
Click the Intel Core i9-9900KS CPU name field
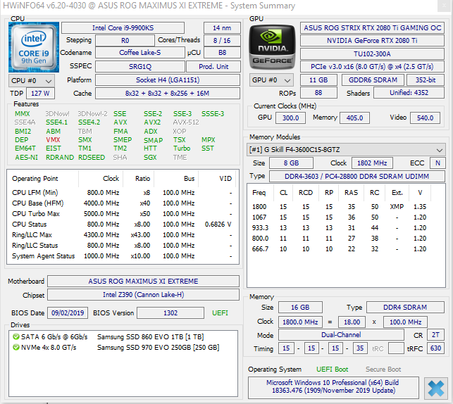123,28
